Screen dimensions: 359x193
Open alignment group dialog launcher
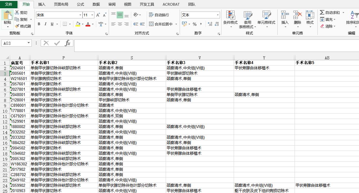pyautogui.click(x=178, y=34)
